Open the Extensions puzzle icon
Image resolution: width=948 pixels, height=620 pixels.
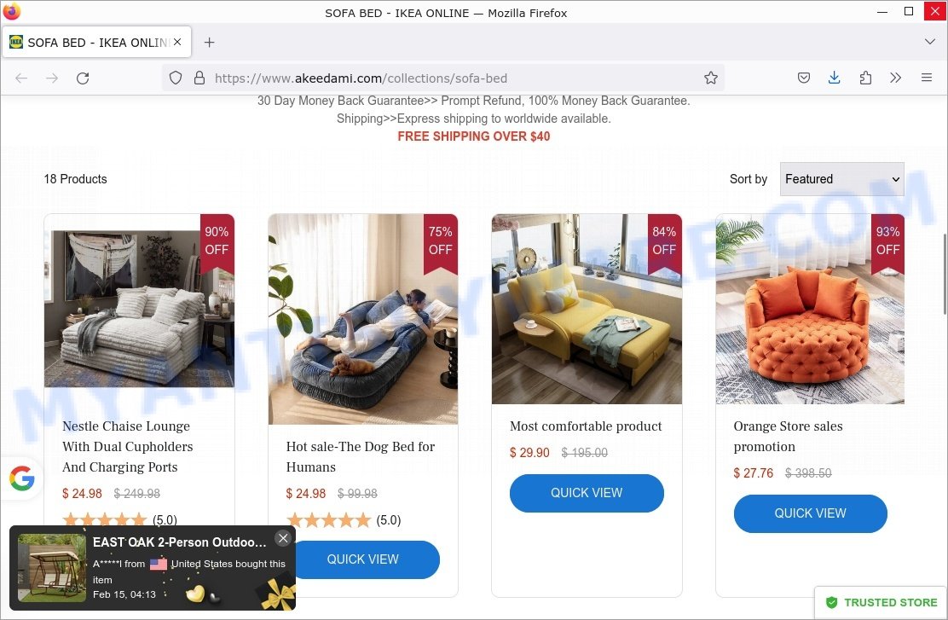tap(865, 78)
